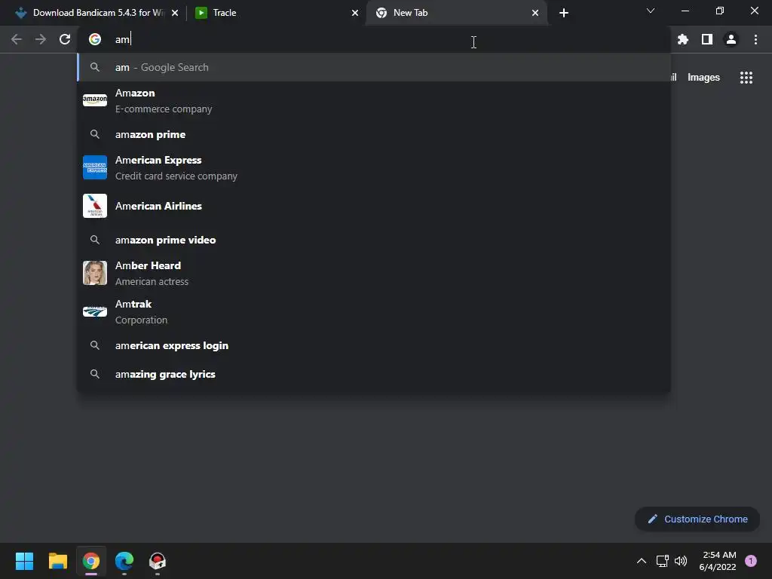
Task: Pick the 'amazing grace lyrics' suggestion
Action: coord(374,374)
